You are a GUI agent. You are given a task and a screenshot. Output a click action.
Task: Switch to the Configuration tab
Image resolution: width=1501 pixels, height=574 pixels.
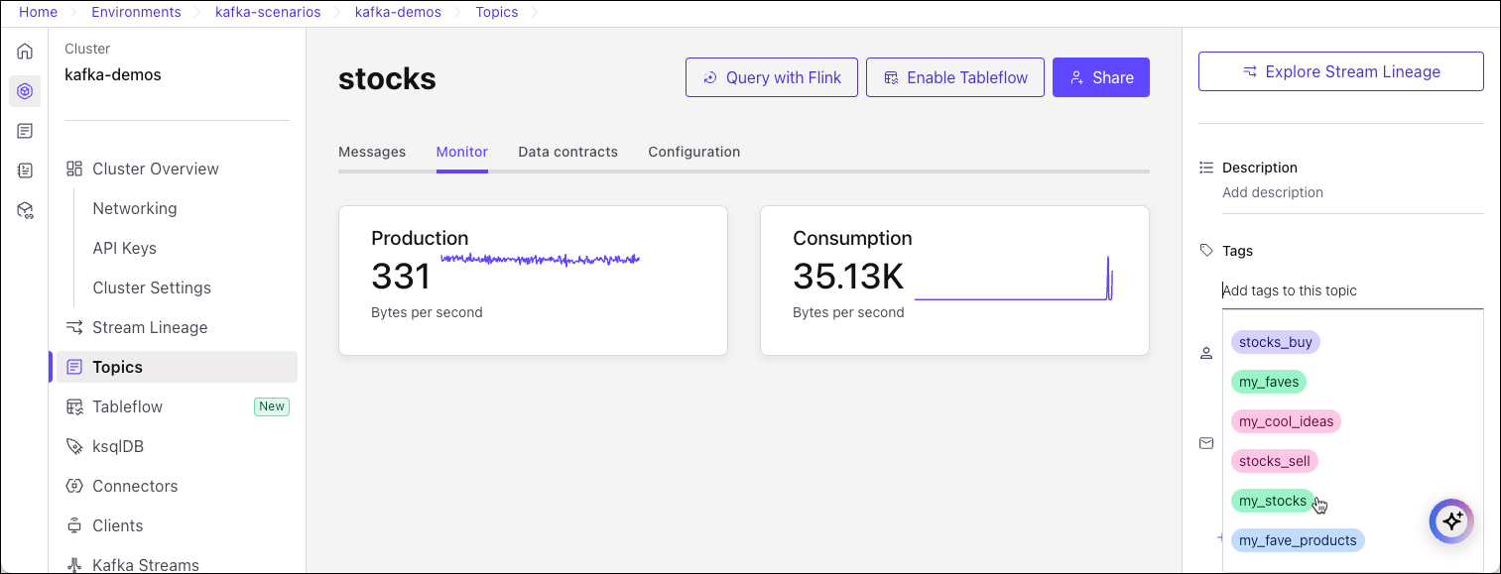click(693, 152)
